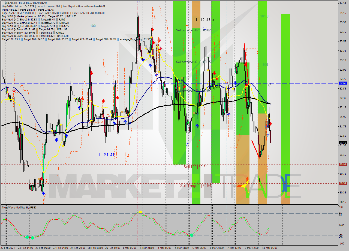
Task: Click the 'Buy %20 @ Entry -88: 80.35' line
Action: [35, 36]
